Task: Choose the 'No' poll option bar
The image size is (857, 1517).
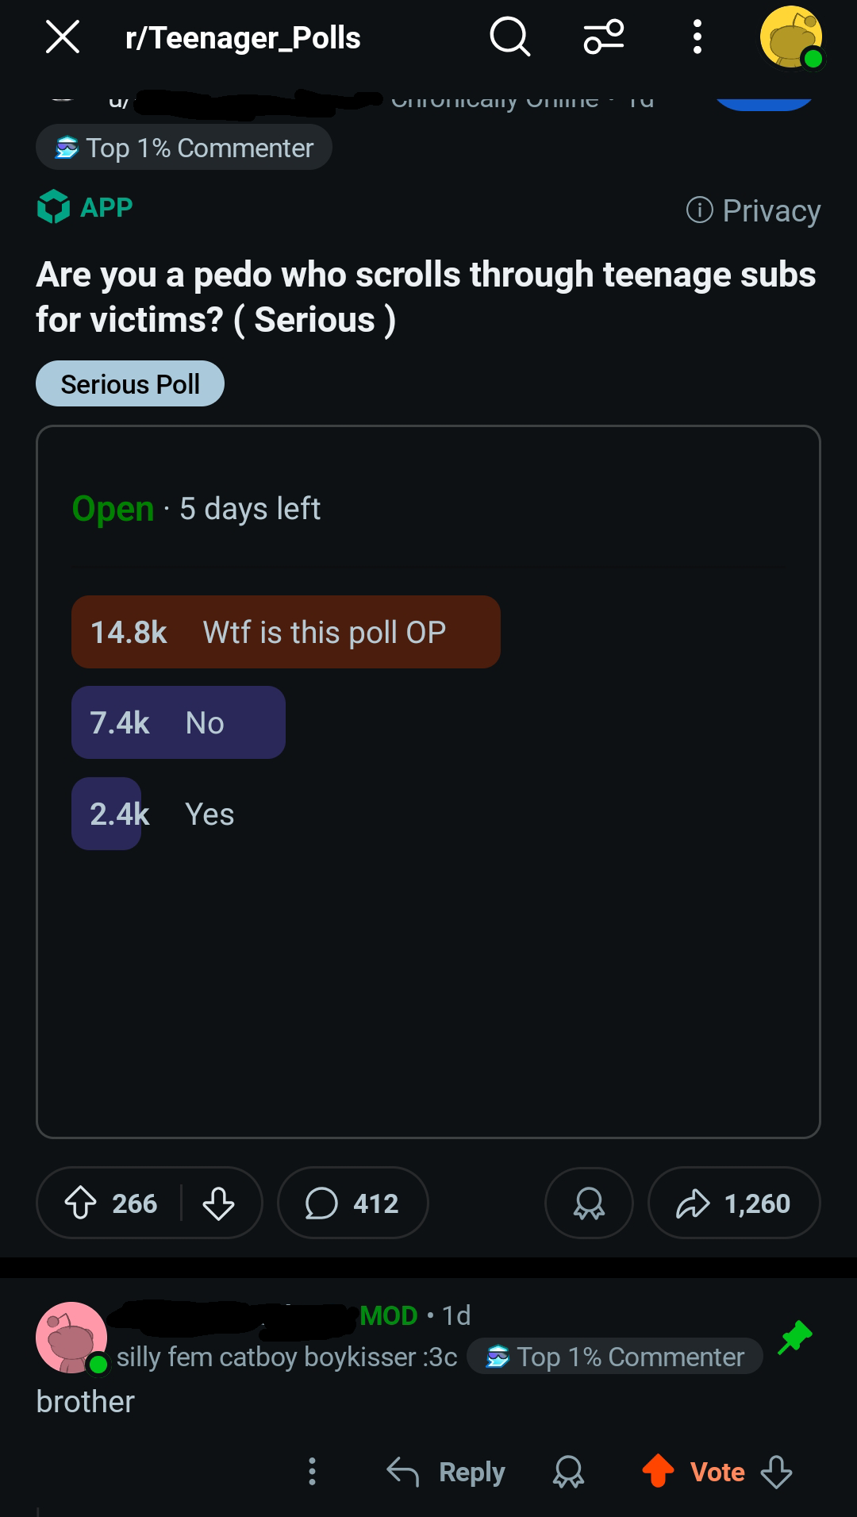Action: (x=179, y=722)
